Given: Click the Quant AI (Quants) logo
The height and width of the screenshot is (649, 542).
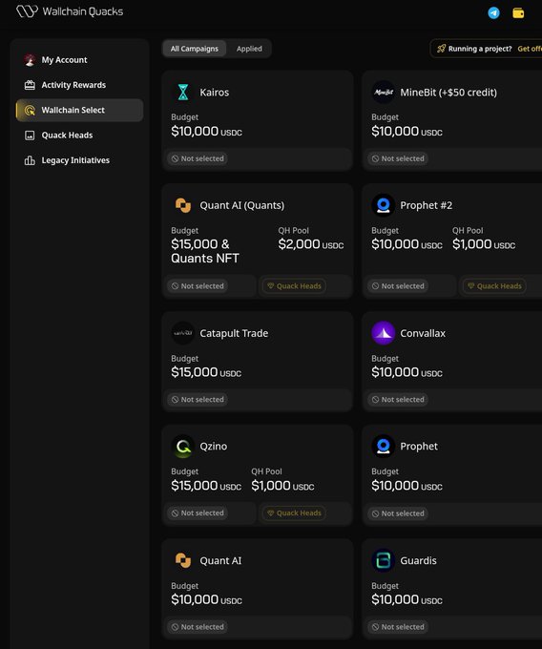Looking at the screenshot, I should click(x=183, y=205).
